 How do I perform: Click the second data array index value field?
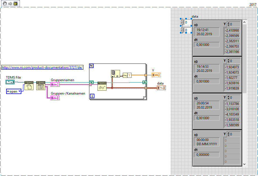187,30
